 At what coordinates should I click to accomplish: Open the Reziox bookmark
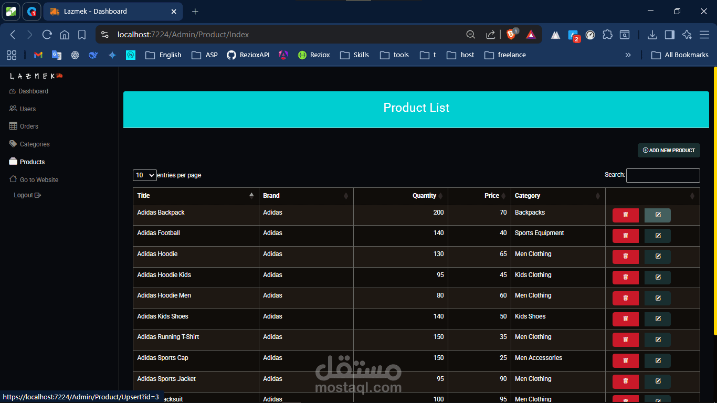(314, 55)
